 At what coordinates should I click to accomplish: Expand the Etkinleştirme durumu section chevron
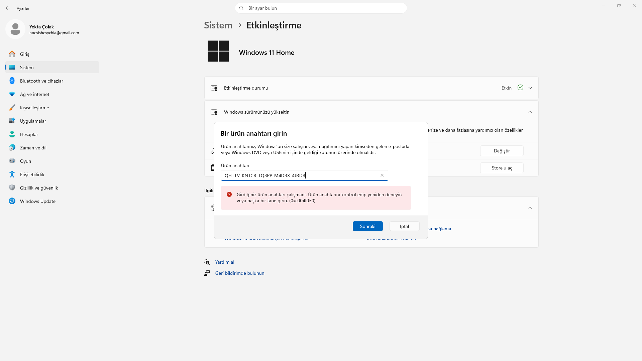click(x=530, y=88)
